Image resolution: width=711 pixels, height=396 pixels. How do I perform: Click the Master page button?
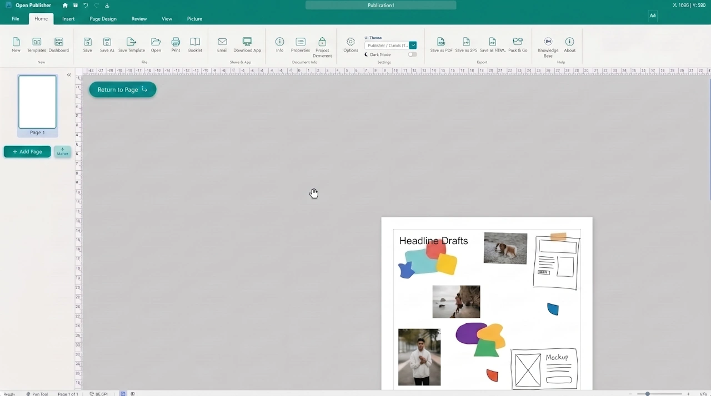pyautogui.click(x=62, y=151)
